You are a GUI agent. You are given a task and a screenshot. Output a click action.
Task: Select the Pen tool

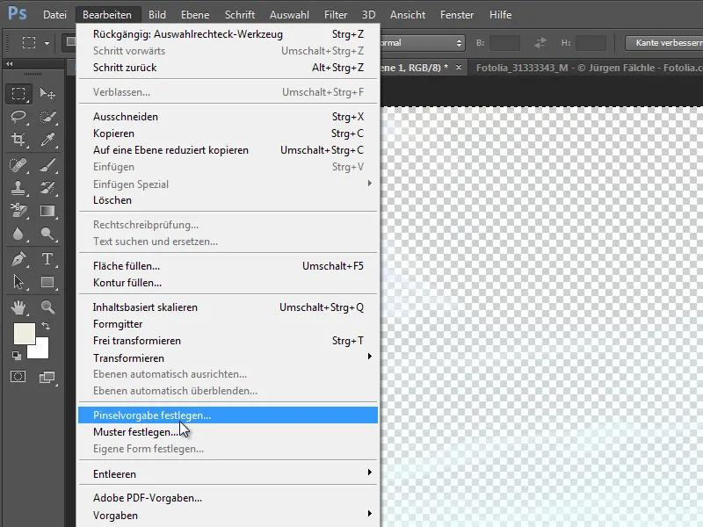tap(18, 259)
